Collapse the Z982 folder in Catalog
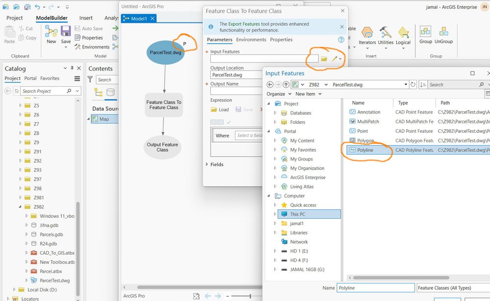This screenshot has width=490, height=301. pos(20,207)
